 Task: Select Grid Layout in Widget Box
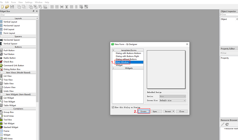pos(9,29)
